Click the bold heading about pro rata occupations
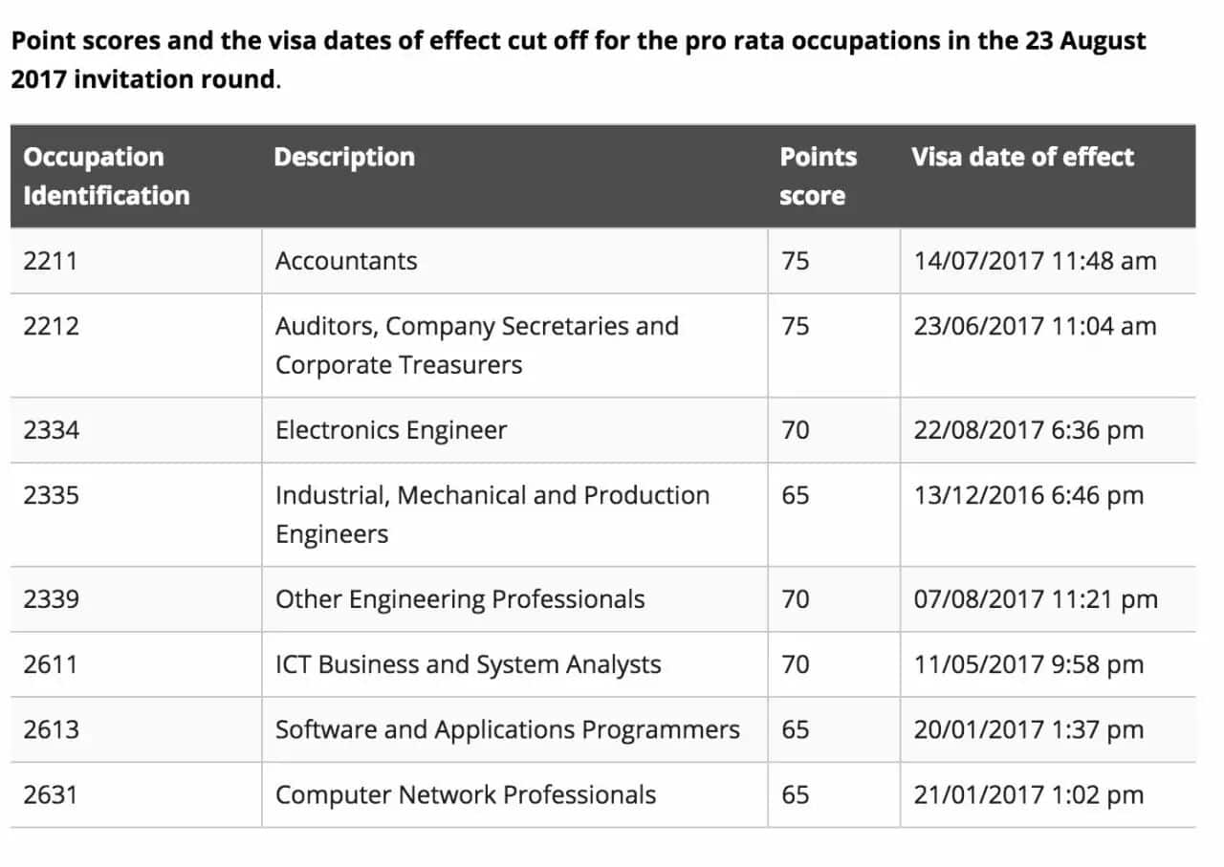The height and width of the screenshot is (867, 1224). coord(579,59)
